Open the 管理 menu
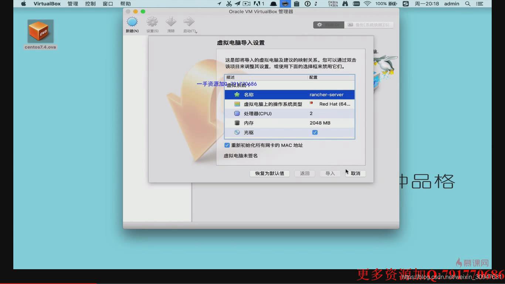 click(73, 4)
